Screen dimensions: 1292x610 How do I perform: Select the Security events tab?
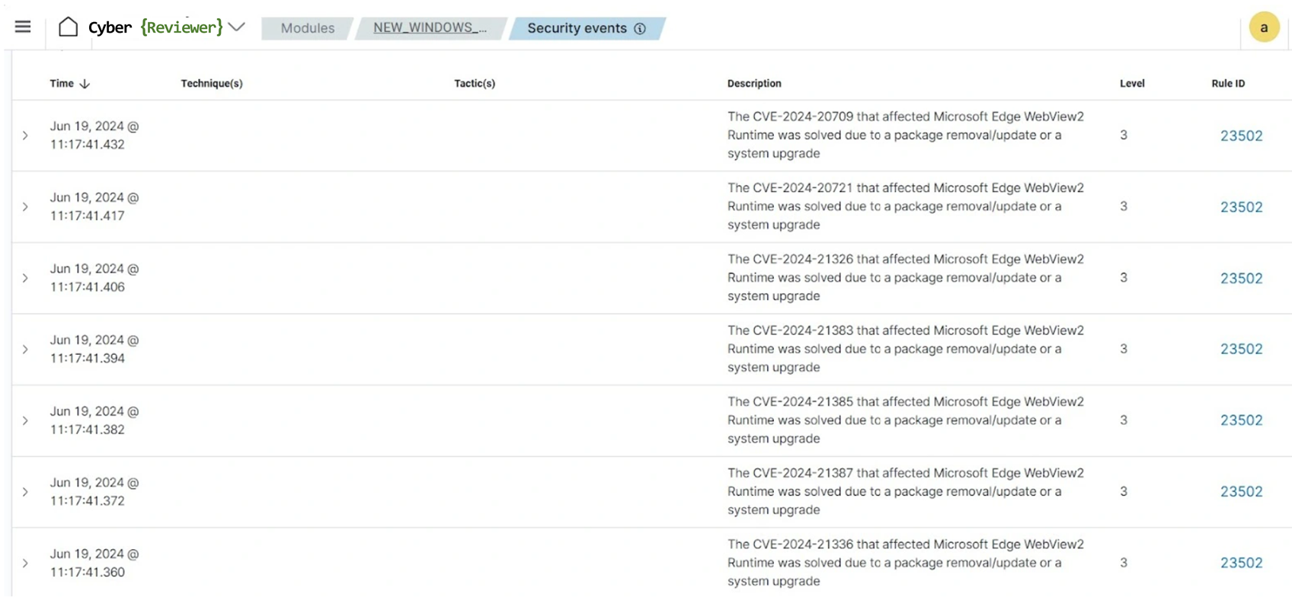point(577,28)
